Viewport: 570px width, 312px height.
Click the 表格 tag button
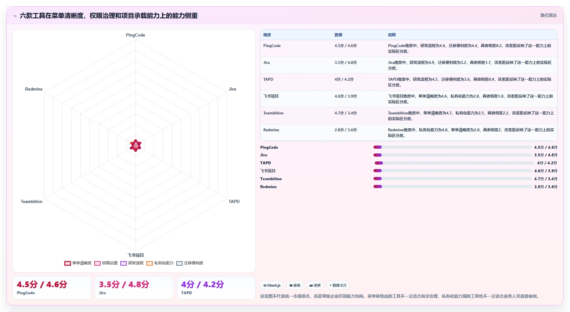295,285
